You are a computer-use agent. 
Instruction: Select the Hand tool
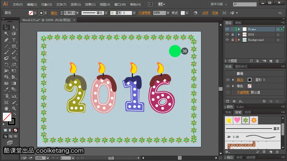[x=6, y=108]
